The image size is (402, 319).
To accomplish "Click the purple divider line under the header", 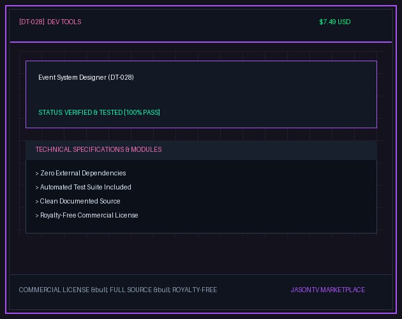I will (x=201, y=42).
